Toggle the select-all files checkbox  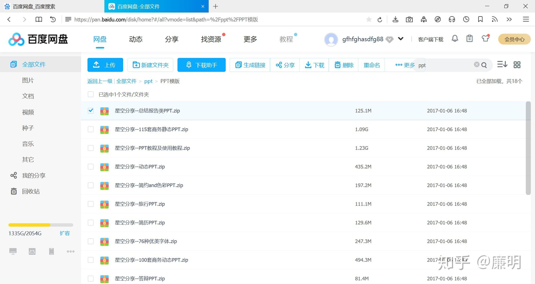point(91,94)
